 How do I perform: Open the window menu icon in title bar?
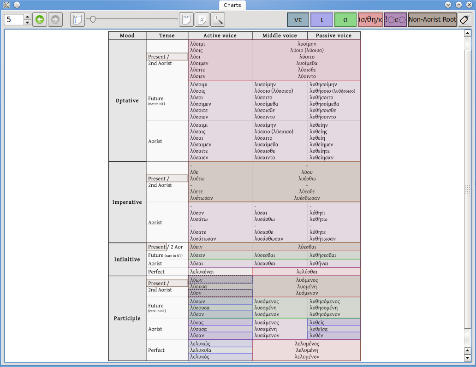point(6,5)
